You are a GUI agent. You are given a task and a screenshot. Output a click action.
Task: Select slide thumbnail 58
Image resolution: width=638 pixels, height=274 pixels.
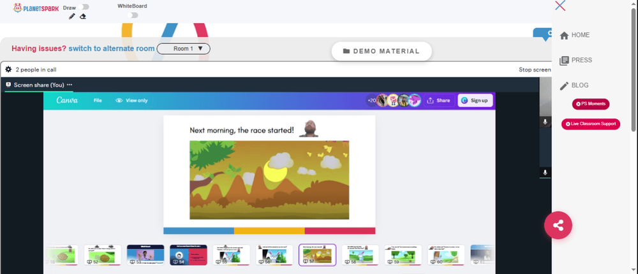coord(360,255)
